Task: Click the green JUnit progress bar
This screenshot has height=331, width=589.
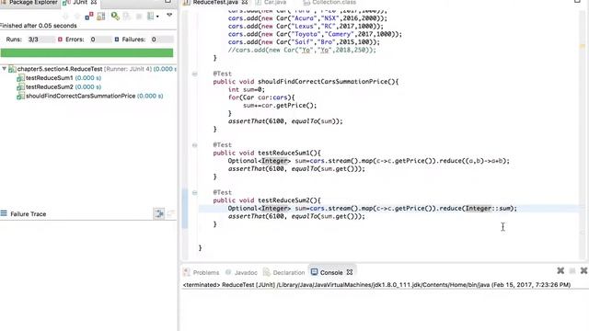Action: [87, 52]
